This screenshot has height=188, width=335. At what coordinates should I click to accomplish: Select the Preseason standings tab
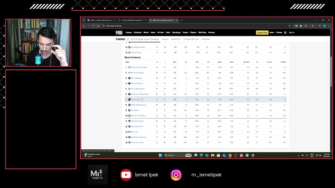(x=206, y=39)
